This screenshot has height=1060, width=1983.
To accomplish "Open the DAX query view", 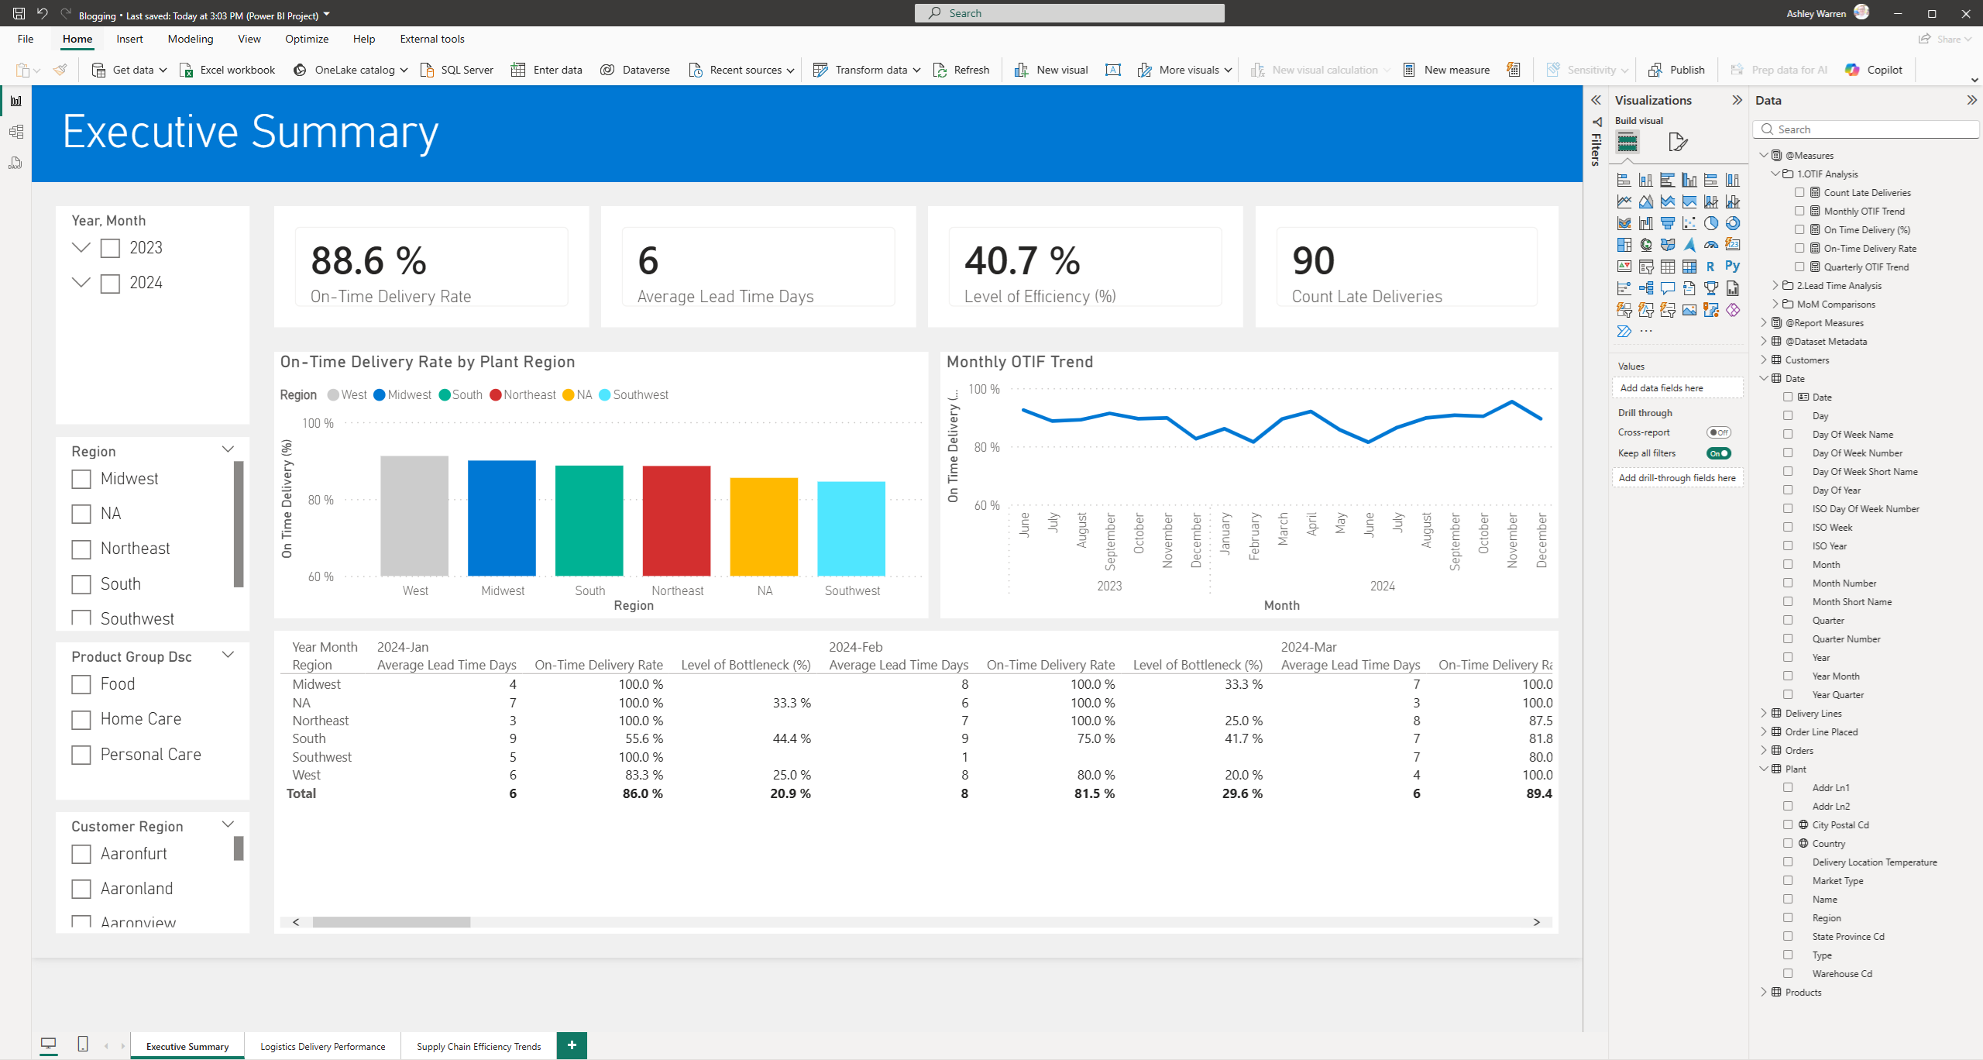I will click(15, 163).
